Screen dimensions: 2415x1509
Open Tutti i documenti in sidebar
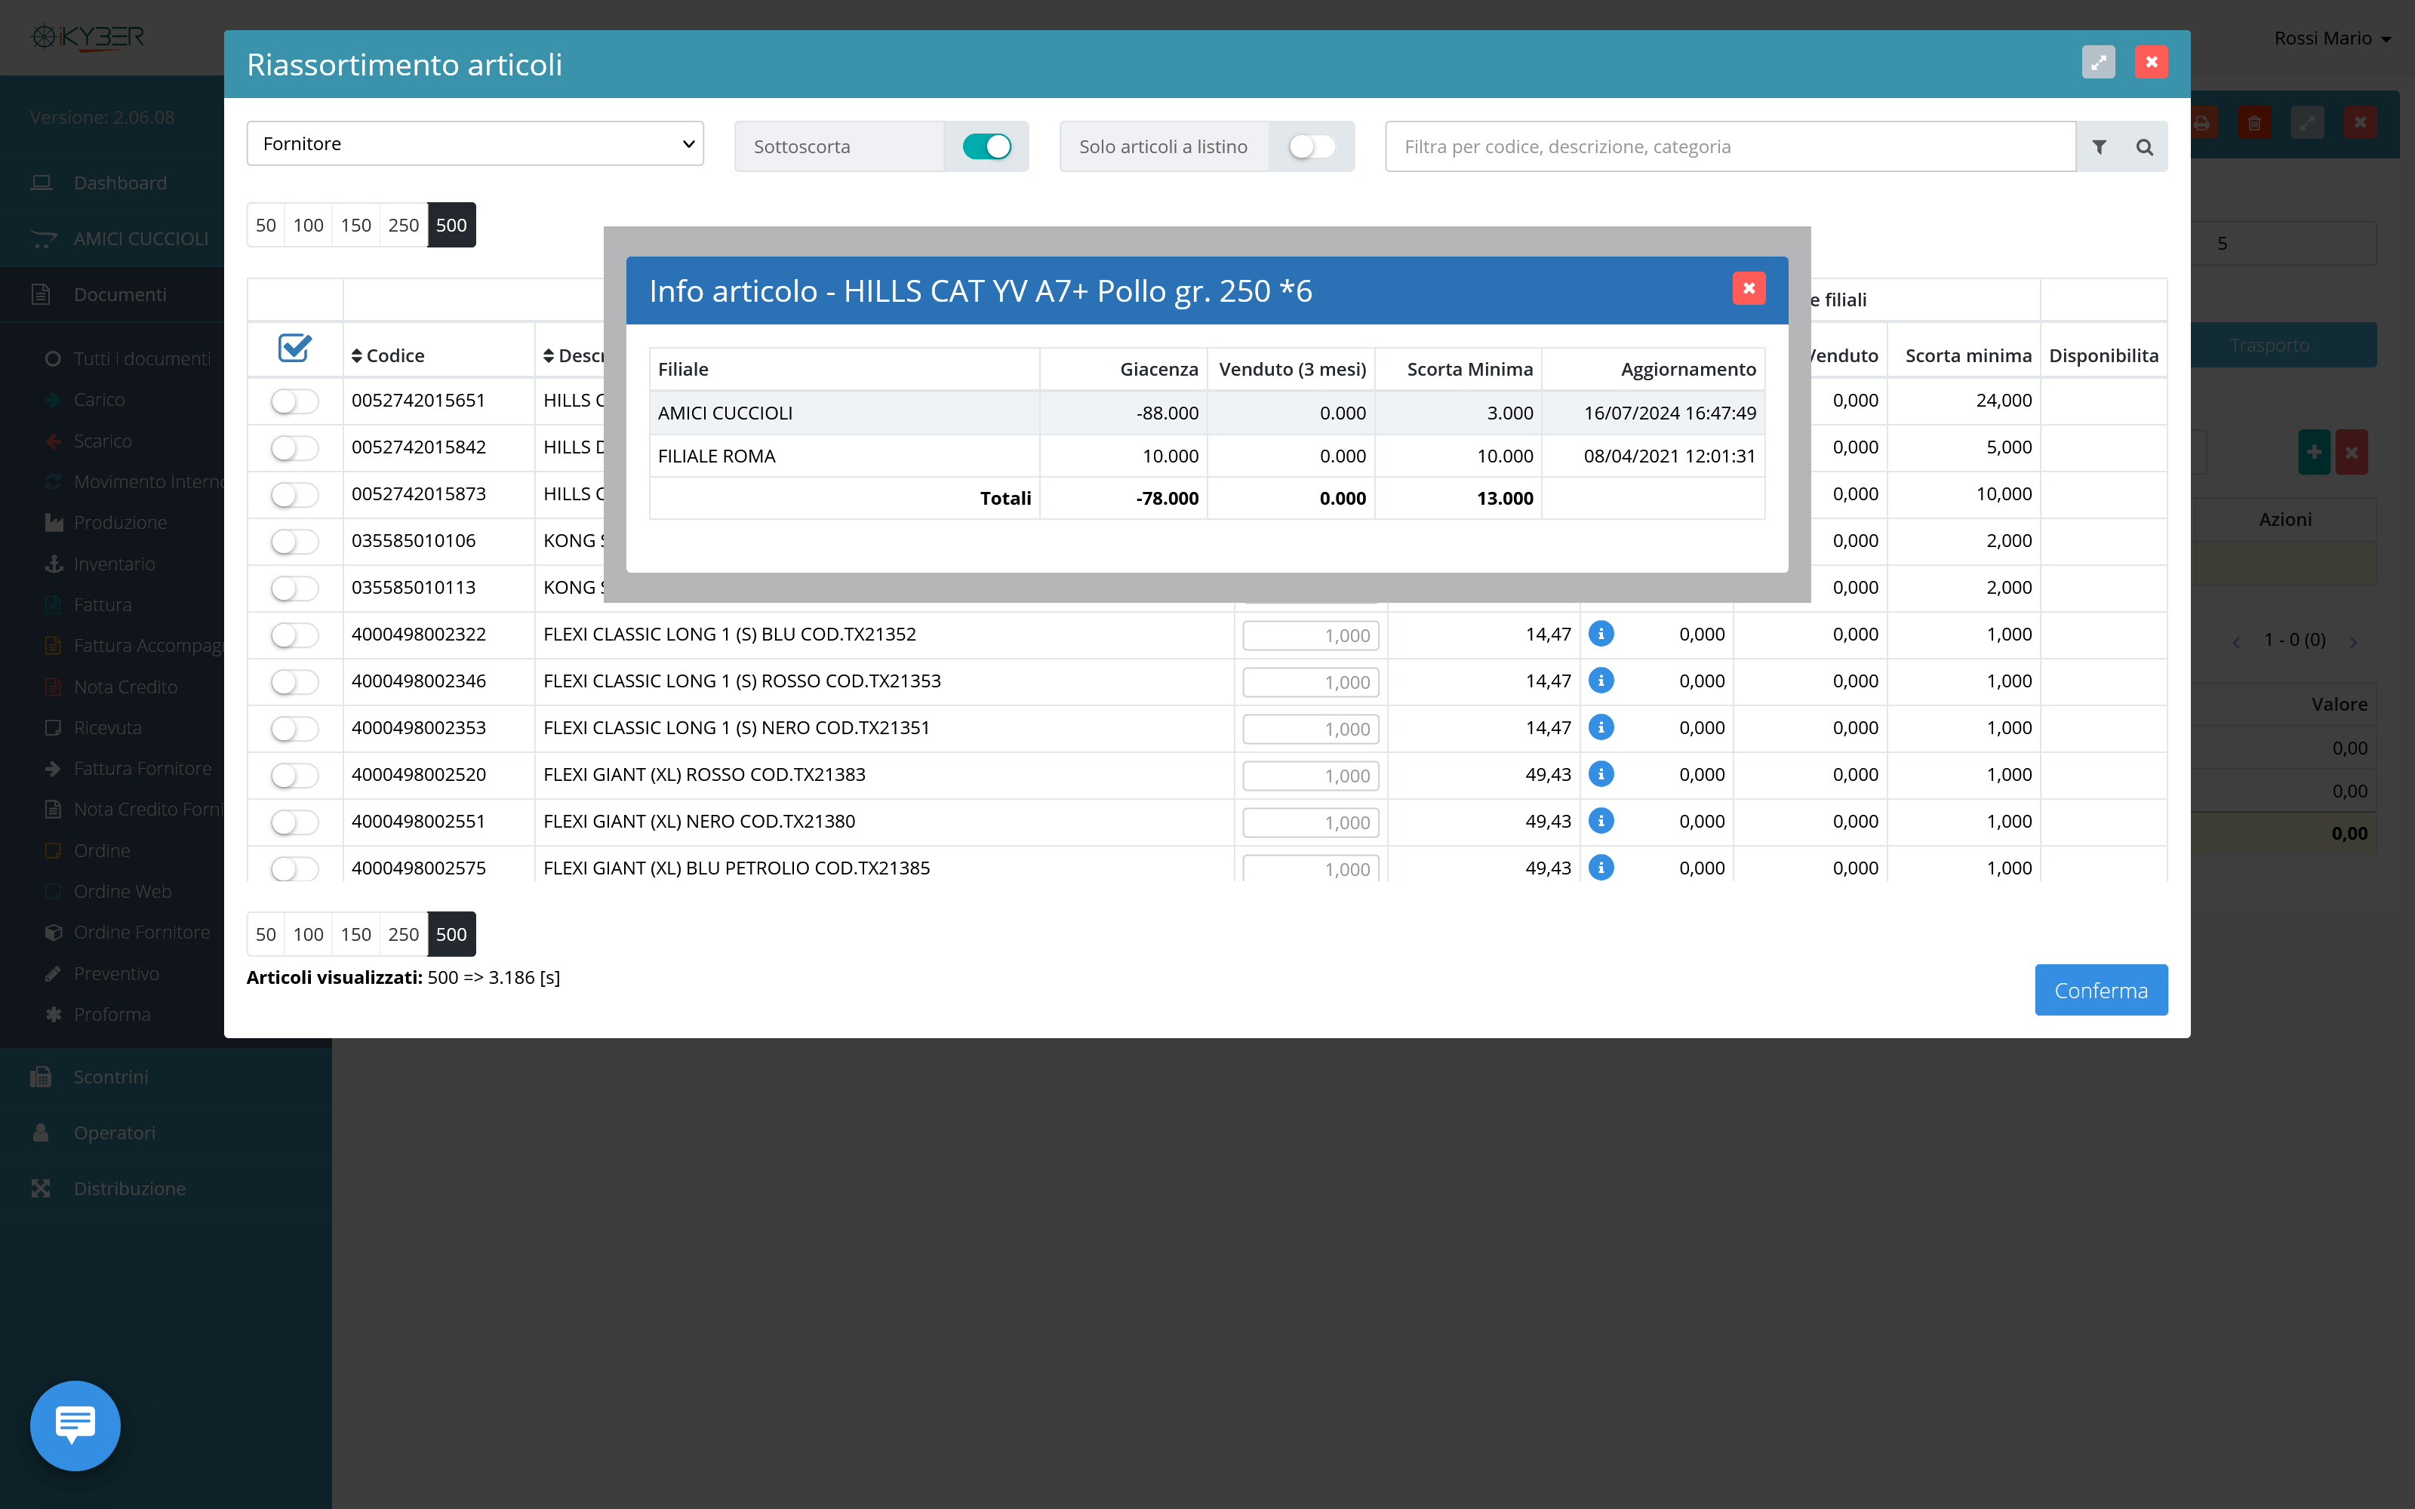pos(142,358)
